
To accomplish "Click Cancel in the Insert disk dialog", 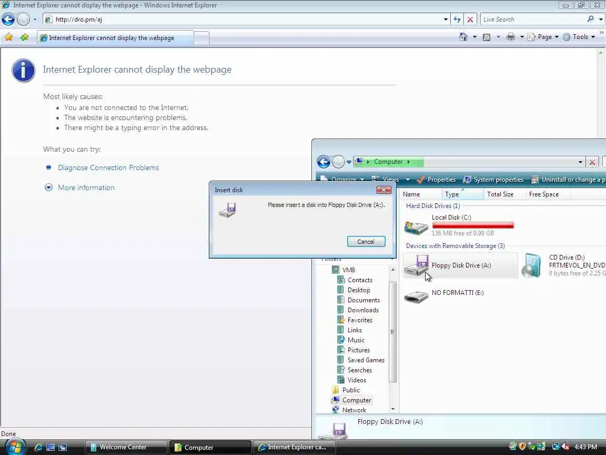I will [366, 242].
